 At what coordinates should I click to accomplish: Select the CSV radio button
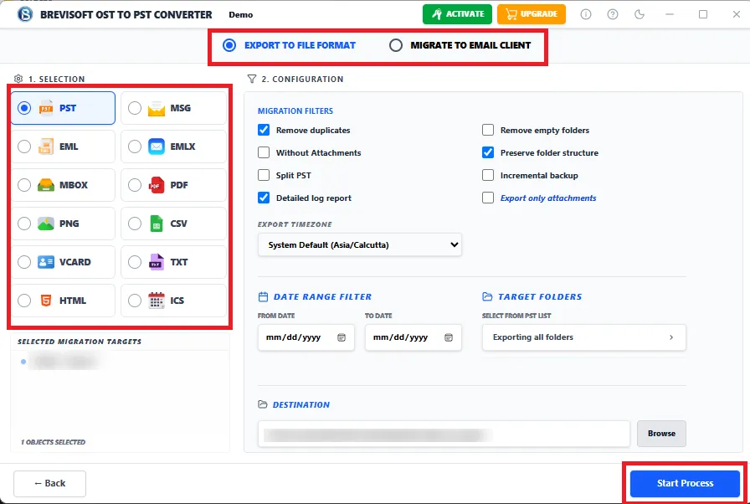pyautogui.click(x=135, y=224)
